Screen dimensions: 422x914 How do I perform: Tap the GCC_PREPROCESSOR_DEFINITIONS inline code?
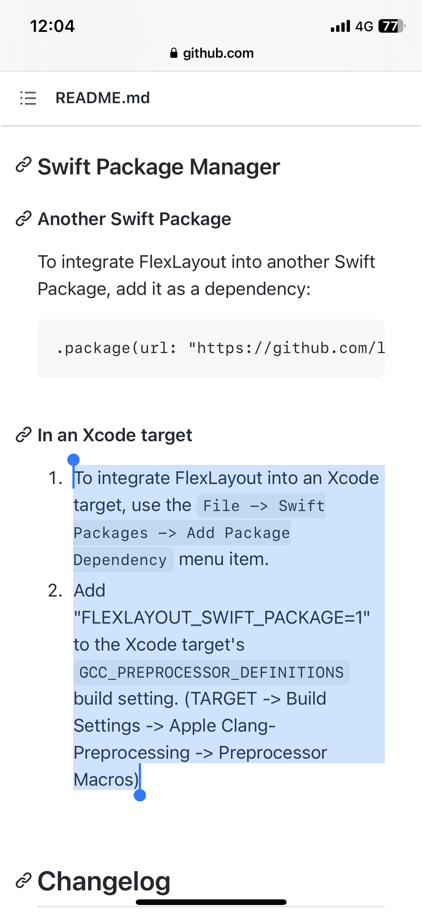[211, 672]
